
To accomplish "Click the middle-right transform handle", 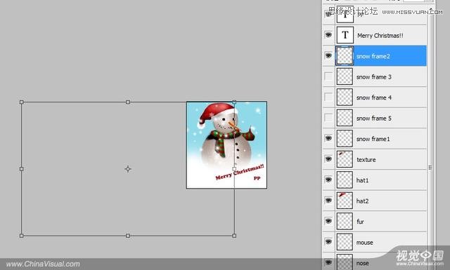I will click(x=234, y=169).
